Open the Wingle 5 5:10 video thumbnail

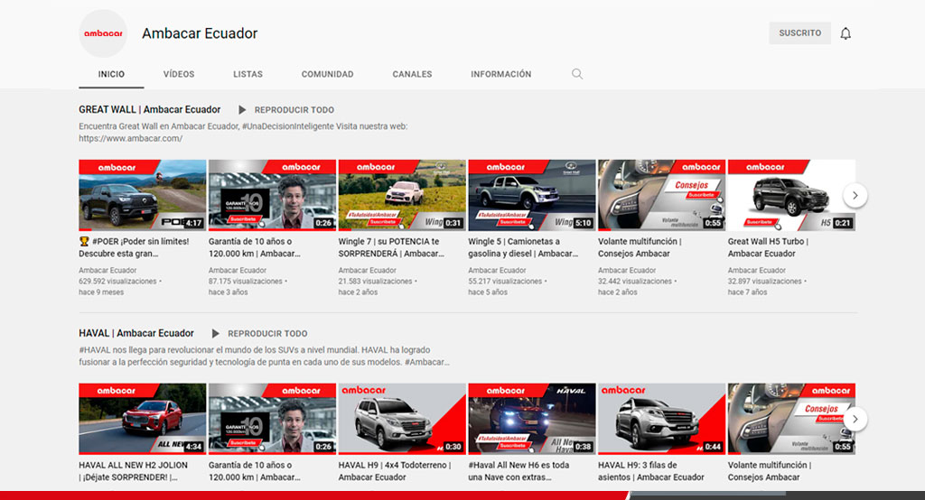[532, 195]
